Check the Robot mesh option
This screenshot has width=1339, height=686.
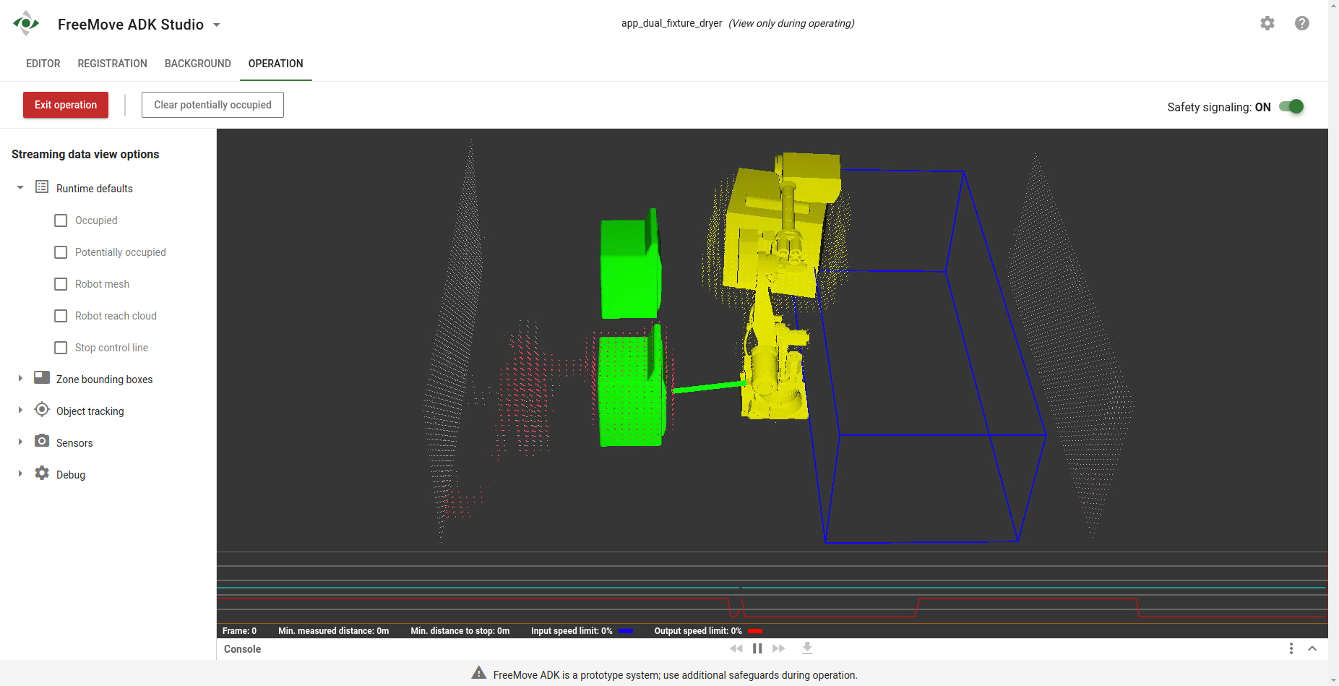[x=61, y=284]
